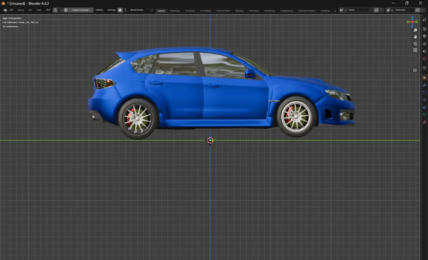The height and width of the screenshot is (260, 428).
Task: Open the Blender logo app menu
Action: [x=5, y=10]
